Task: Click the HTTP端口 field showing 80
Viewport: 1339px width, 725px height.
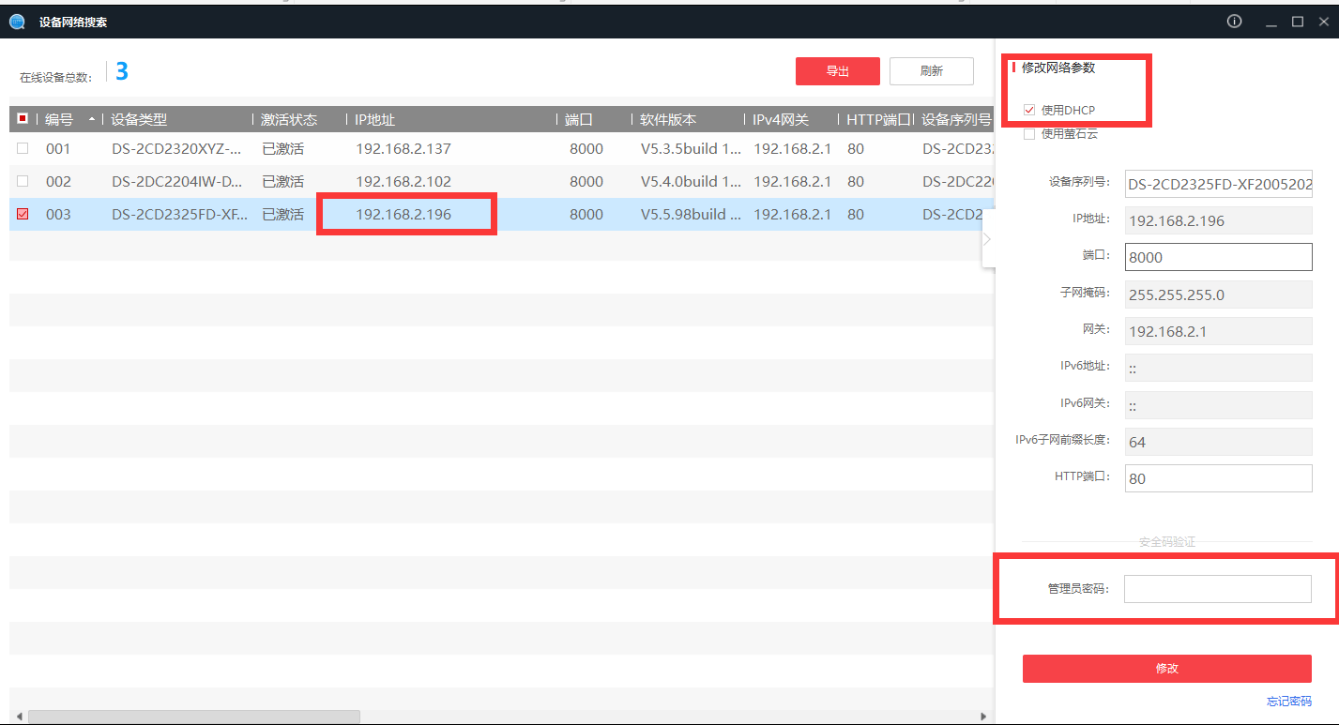Action: tap(1218, 478)
